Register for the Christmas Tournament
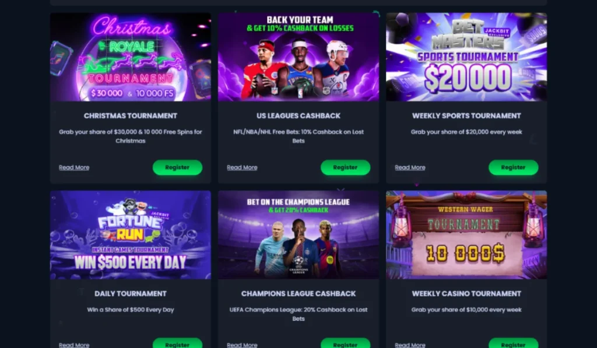Image resolution: width=597 pixels, height=348 pixels. click(177, 167)
